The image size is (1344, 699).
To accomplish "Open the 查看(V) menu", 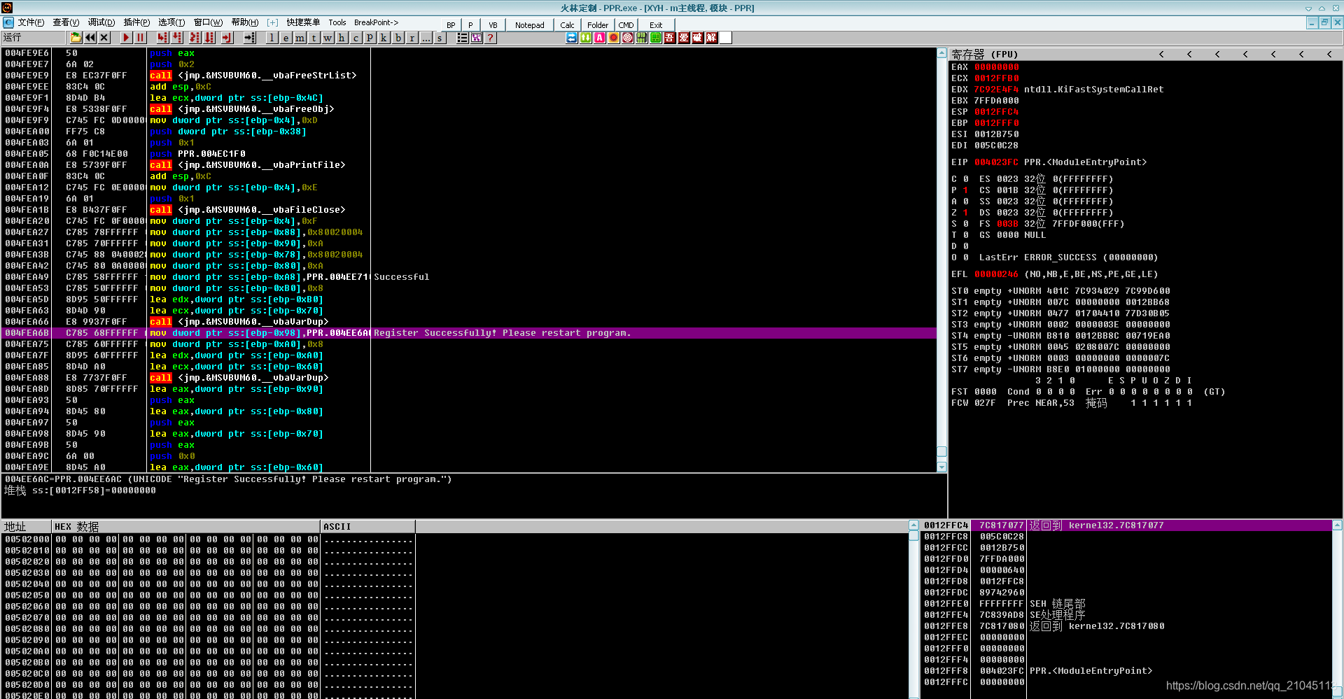I will [66, 22].
